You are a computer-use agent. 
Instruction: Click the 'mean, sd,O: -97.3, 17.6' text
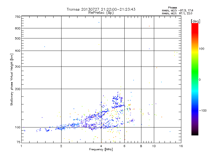tap(177, 10)
